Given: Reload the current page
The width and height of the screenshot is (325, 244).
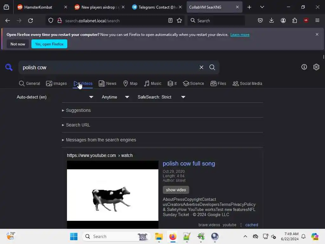Looking at the screenshot, I should pyautogui.click(x=30, y=21).
